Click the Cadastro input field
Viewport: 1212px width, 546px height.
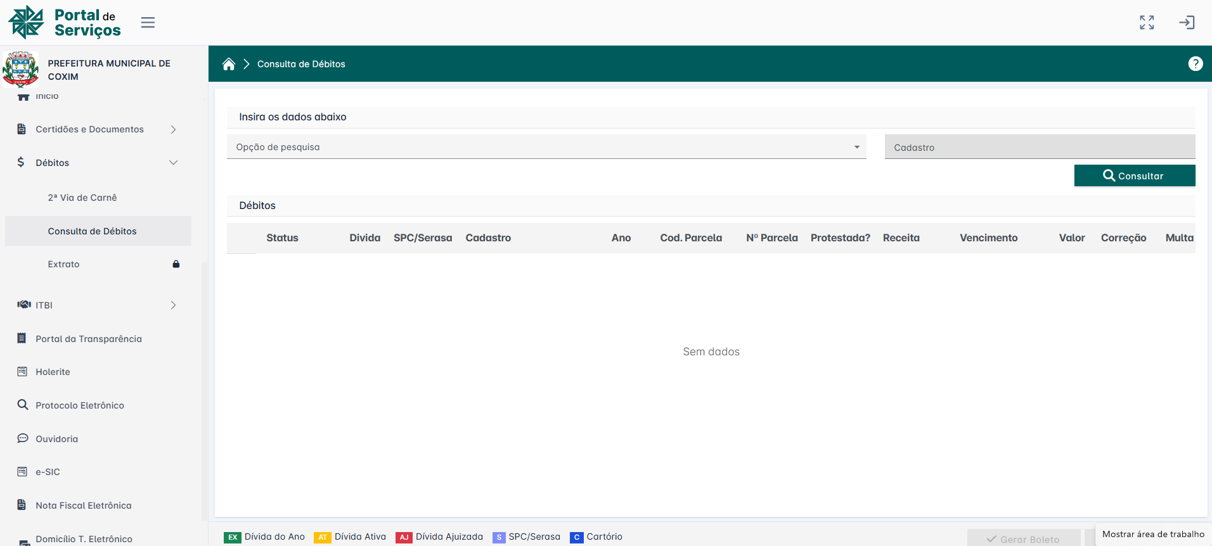(x=1039, y=148)
